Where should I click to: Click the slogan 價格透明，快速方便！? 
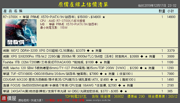[x=31, y=100]
